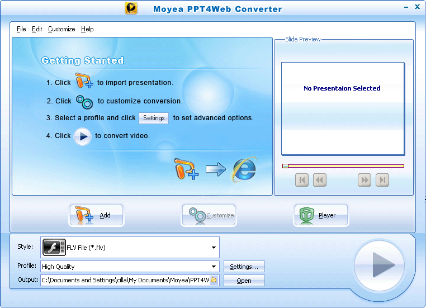Click the slide preview display area
The image size is (426, 308).
(343, 108)
